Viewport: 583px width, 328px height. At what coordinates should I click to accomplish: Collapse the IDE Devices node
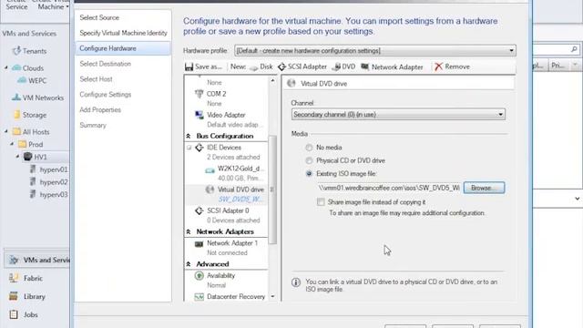(x=189, y=148)
